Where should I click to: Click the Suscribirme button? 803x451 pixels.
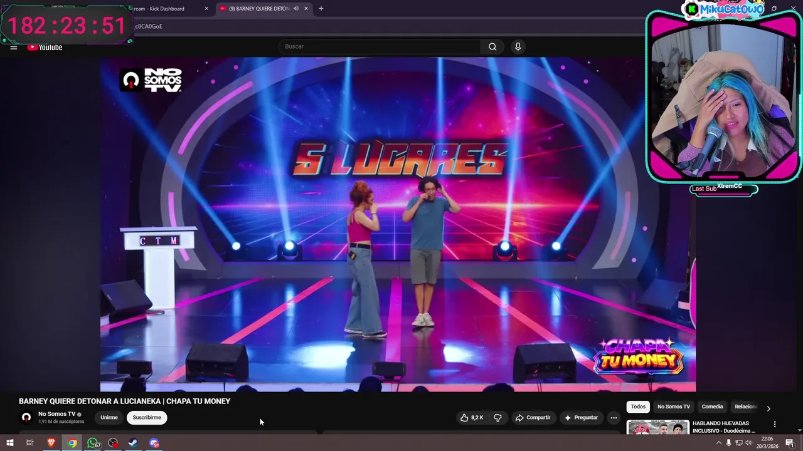[x=147, y=417]
